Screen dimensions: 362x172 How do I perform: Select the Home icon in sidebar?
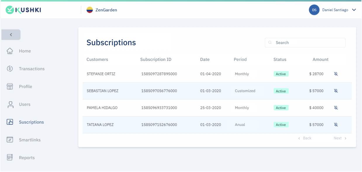point(10,51)
